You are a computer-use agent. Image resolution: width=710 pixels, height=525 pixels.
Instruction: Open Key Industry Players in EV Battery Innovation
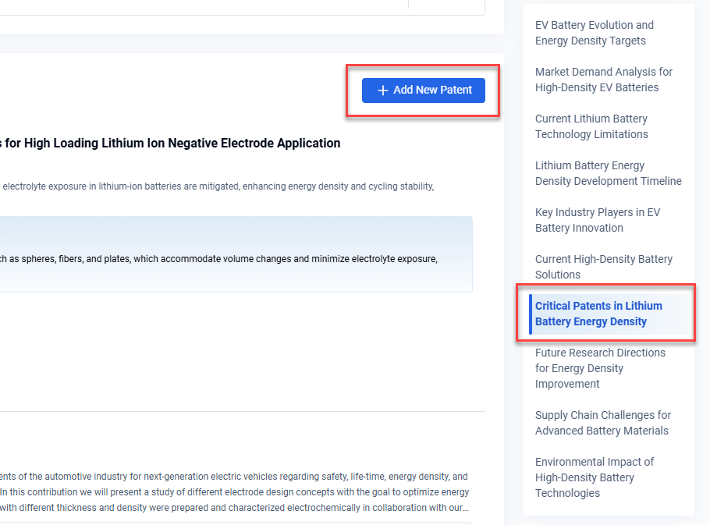coord(597,220)
